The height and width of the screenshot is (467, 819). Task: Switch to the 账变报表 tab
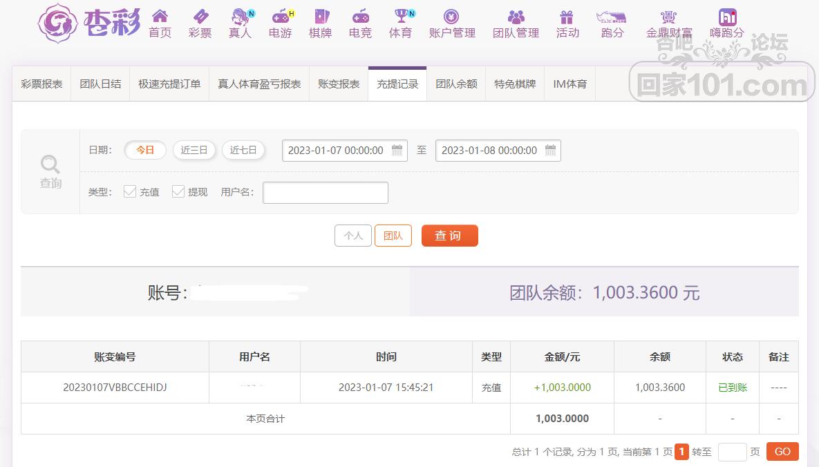[339, 84]
